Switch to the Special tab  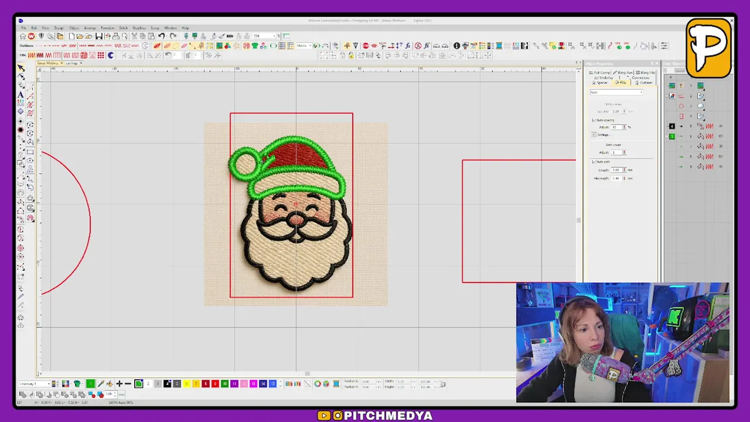click(x=600, y=83)
